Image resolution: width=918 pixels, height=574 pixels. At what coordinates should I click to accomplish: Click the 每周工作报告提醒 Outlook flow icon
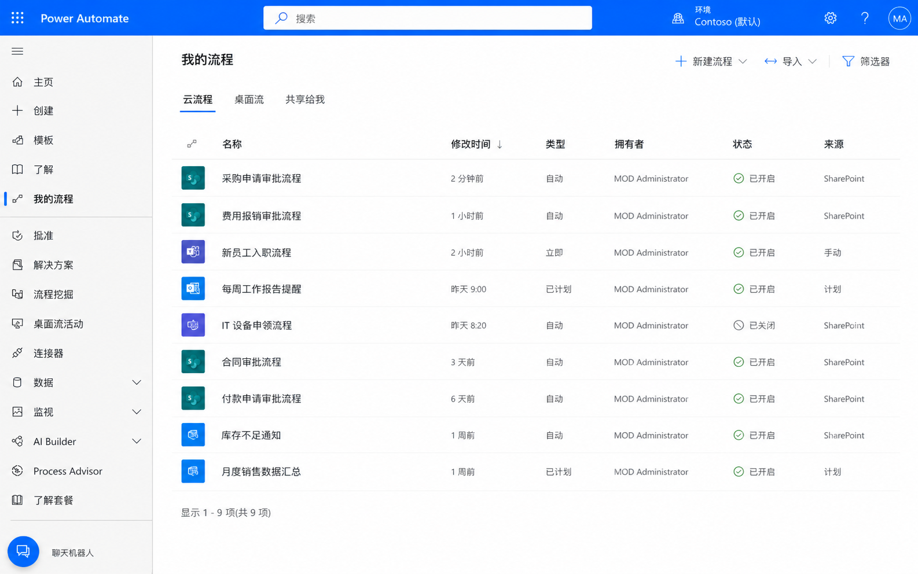pos(193,289)
